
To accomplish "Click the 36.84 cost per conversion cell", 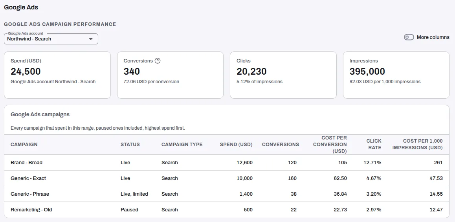I will tap(340, 194).
